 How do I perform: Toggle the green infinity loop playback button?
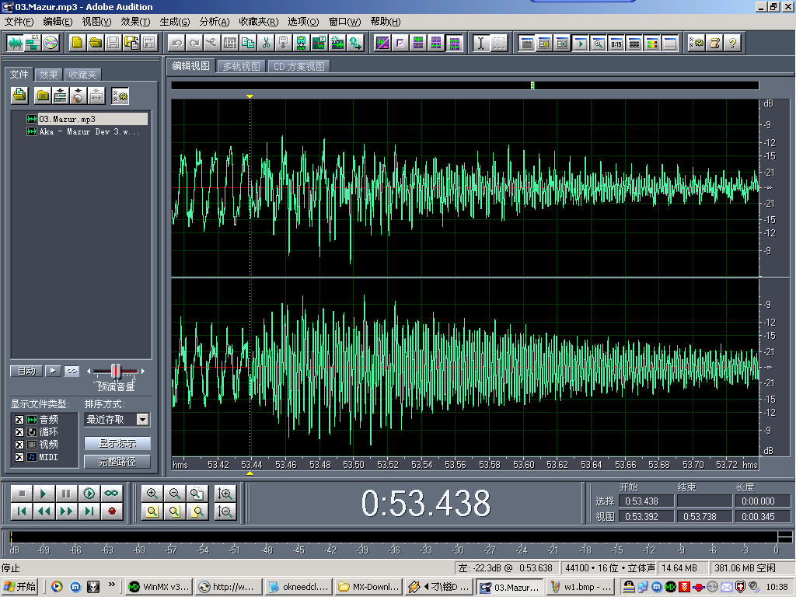click(111, 494)
